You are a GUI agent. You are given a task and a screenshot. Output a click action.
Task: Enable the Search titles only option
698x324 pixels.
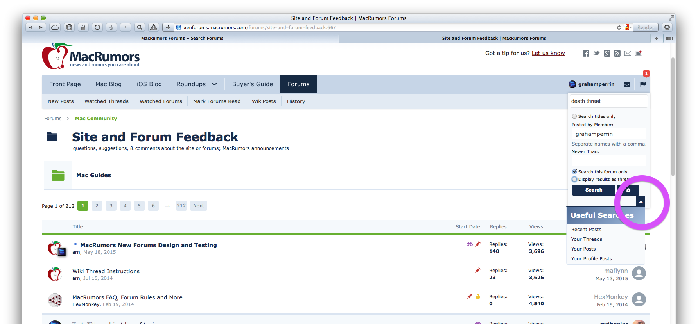point(574,116)
